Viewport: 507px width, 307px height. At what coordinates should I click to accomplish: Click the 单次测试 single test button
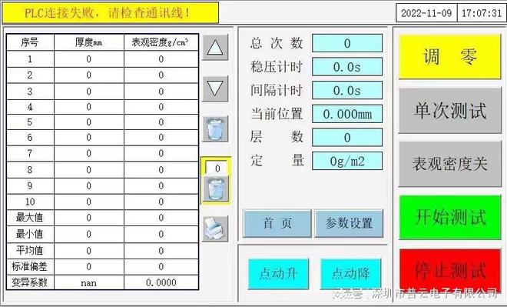(450, 111)
